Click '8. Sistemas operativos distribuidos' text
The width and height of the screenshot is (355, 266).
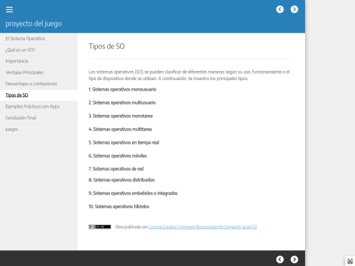tap(122, 180)
